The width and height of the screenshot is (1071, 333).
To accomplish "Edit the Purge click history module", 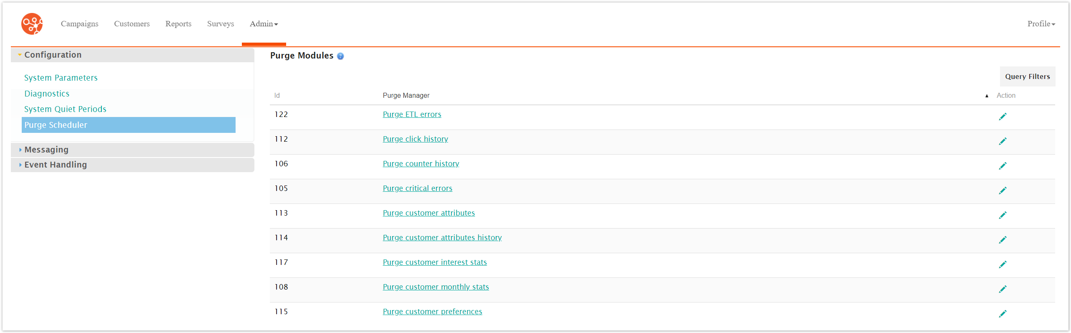I will tap(1003, 141).
